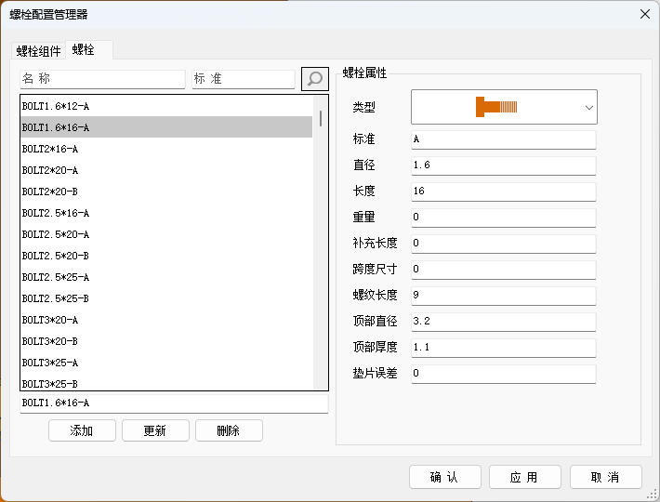Click the bolt list scrollbar thumb
This screenshot has width=660, height=502.
pyautogui.click(x=321, y=118)
